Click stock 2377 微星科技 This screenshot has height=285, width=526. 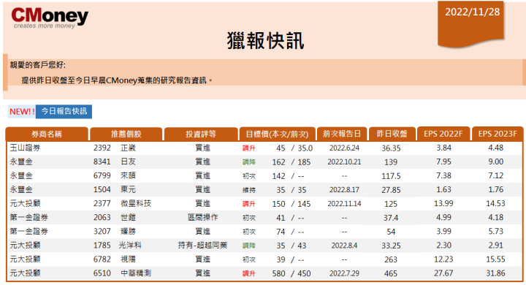coord(122,203)
